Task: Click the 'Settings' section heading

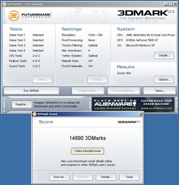Action: pyautogui.click(x=72, y=29)
